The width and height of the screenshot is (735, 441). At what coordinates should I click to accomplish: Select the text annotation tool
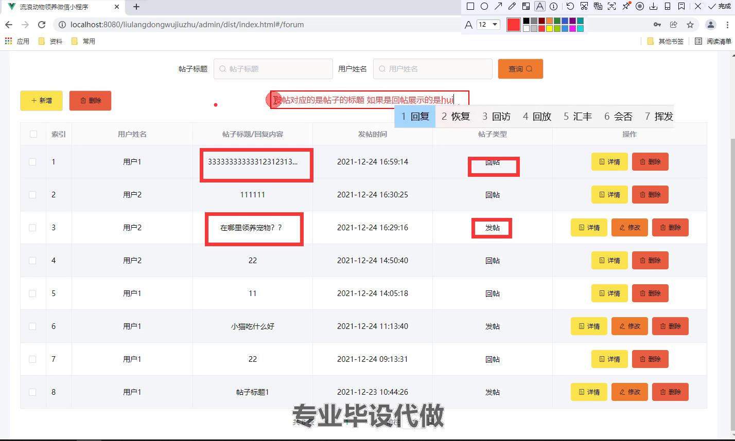[539, 6]
